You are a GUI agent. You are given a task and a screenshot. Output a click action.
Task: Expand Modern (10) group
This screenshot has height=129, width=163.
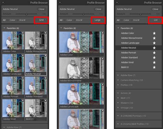pyautogui.click(x=118, y=103)
